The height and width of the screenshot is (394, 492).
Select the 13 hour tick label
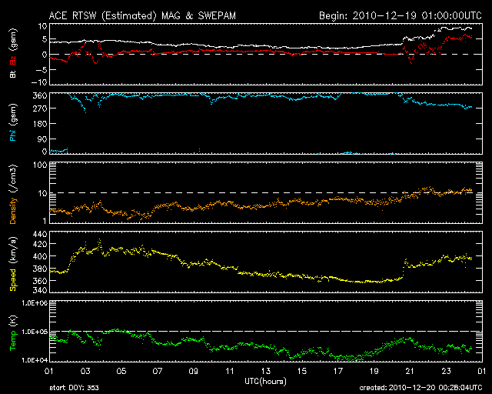(266, 371)
